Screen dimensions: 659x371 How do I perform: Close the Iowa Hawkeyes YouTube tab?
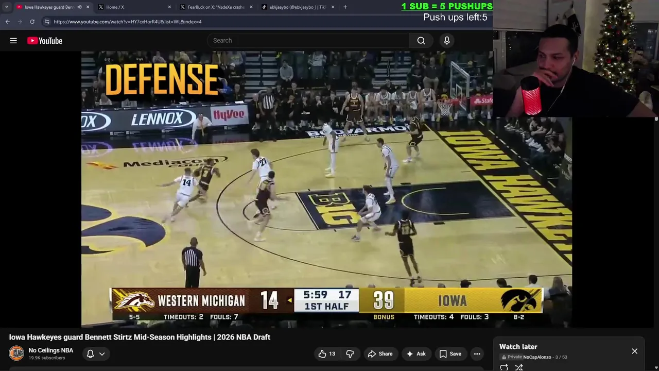click(88, 7)
